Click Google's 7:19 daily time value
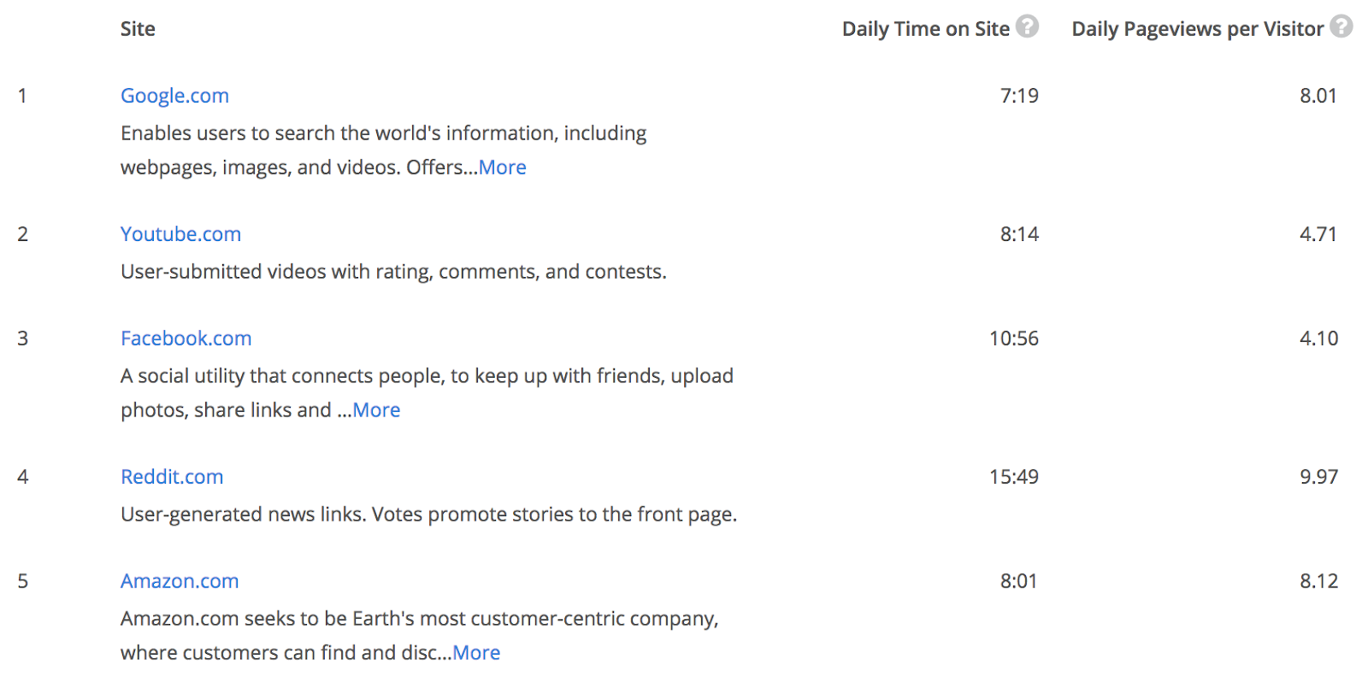This screenshot has height=689, width=1368. (x=1019, y=96)
